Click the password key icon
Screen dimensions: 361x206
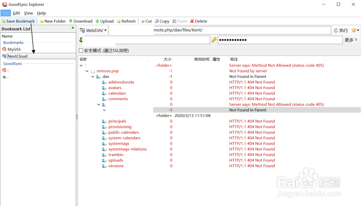pyautogui.click(x=214, y=40)
